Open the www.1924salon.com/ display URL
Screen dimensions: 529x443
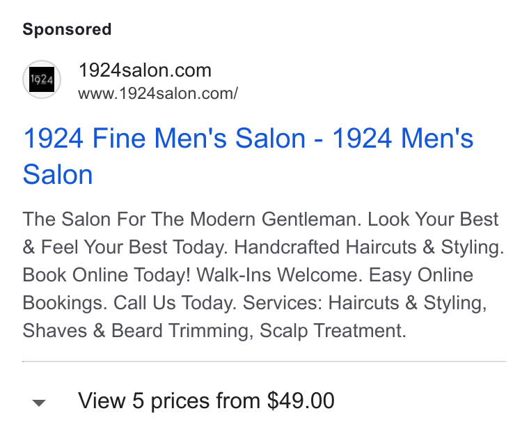[x=158, y=93]
